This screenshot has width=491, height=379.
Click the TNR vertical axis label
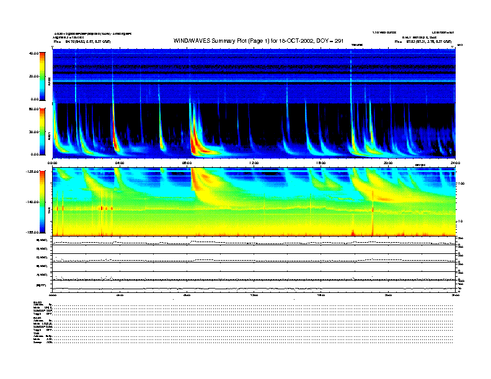(x=49, y=212)
